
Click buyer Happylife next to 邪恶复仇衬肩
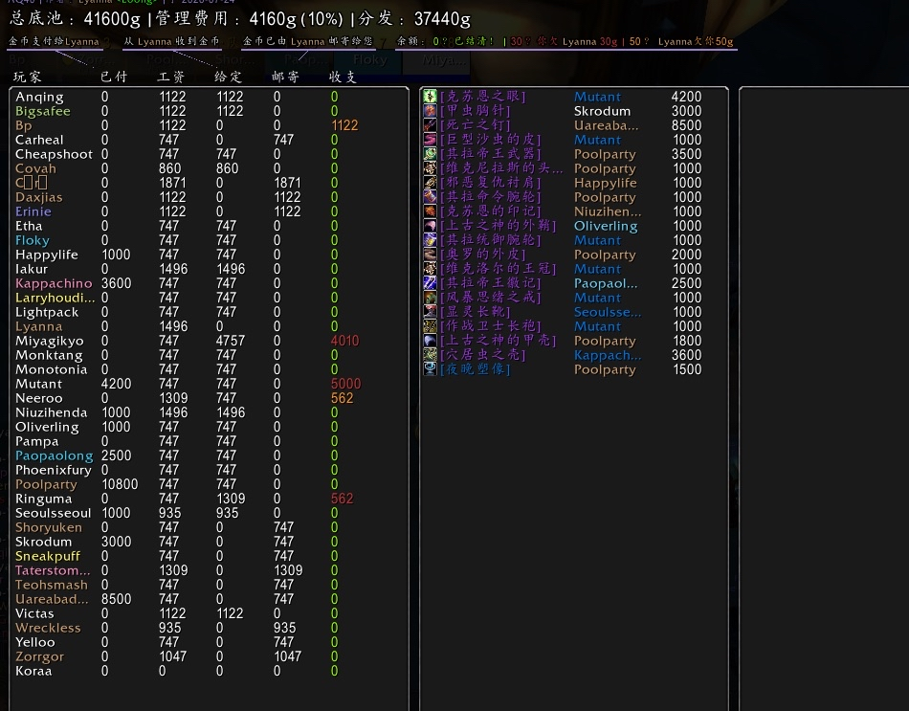pyautogui.click(x=606, y=183)
